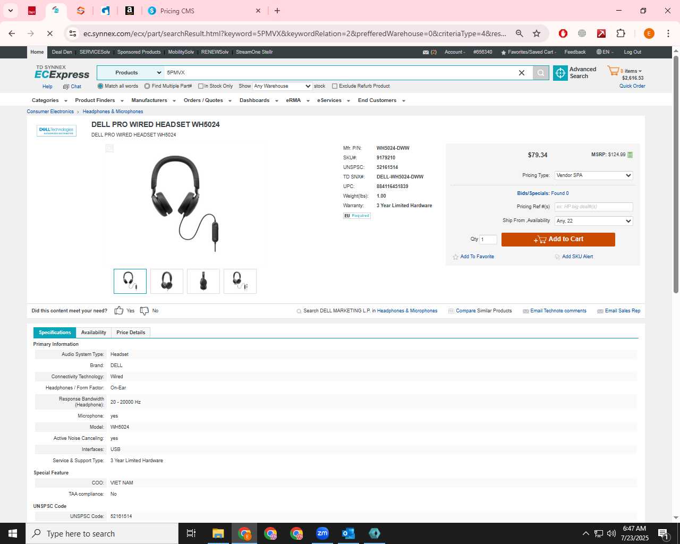The image size is (680, 544).
Task: Click the page vertical scrollbar
Action: (676, 175)
